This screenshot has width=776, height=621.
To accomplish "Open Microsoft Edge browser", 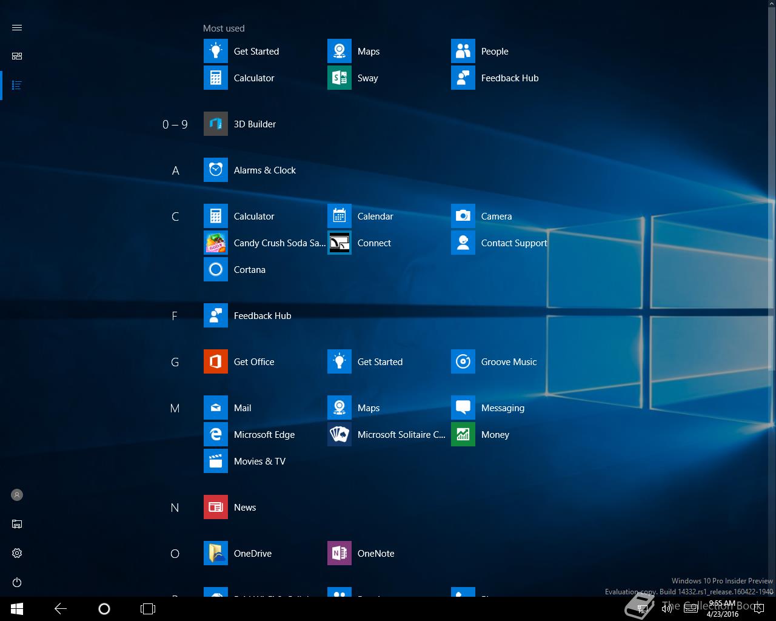I will point(264,435).
